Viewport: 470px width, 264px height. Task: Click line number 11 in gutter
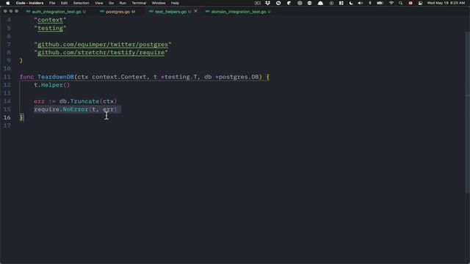click(7, 77)
